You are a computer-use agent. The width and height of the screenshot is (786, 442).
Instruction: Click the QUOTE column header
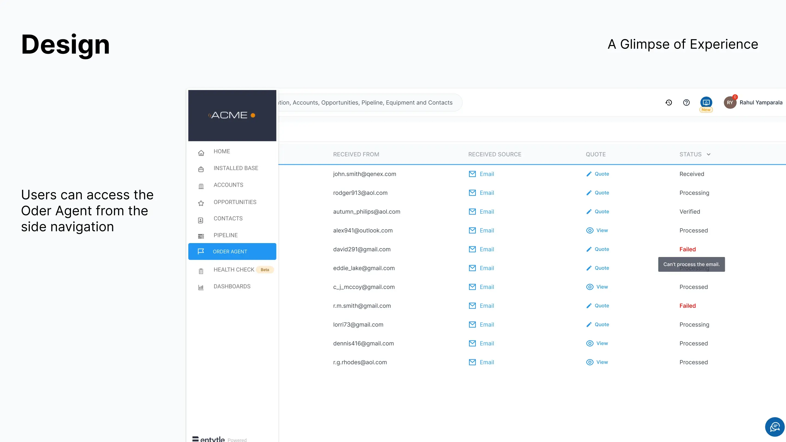(x=596, y=154)
